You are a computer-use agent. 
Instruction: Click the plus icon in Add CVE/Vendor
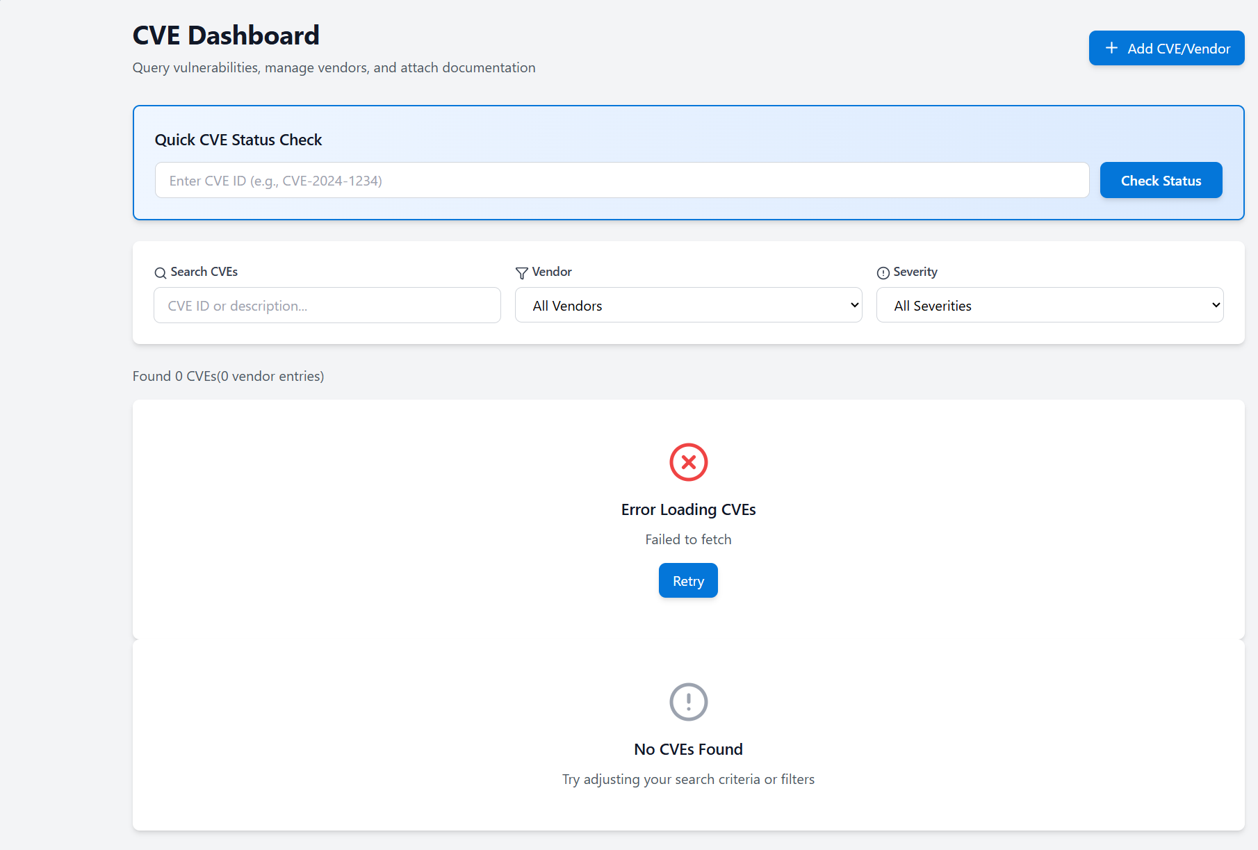tap(1111, 48)
